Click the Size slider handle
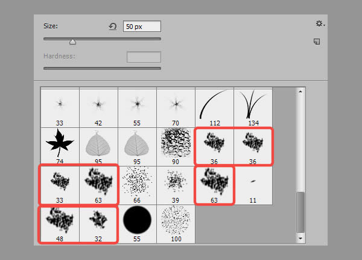This screenshot has width=362, height=260. (x=72, y=42)
